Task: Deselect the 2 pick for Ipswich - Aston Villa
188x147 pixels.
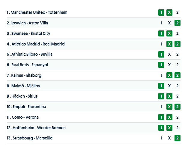Action: (x=178, y=23)
